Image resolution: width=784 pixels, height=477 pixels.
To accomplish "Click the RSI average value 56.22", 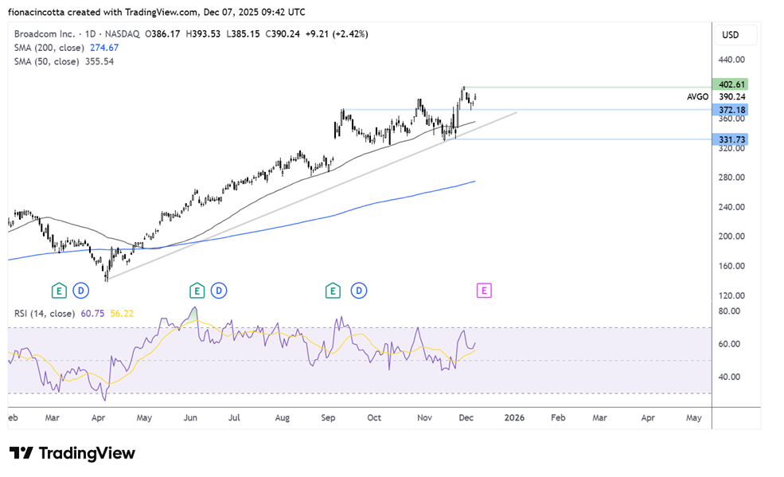I will (122, 314).
